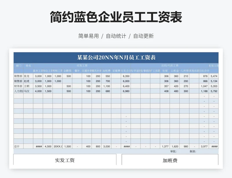This screenshot has width=232, height=178.
Task: Select the net pay cell "5,792"
Action: (x=214, y=91)
